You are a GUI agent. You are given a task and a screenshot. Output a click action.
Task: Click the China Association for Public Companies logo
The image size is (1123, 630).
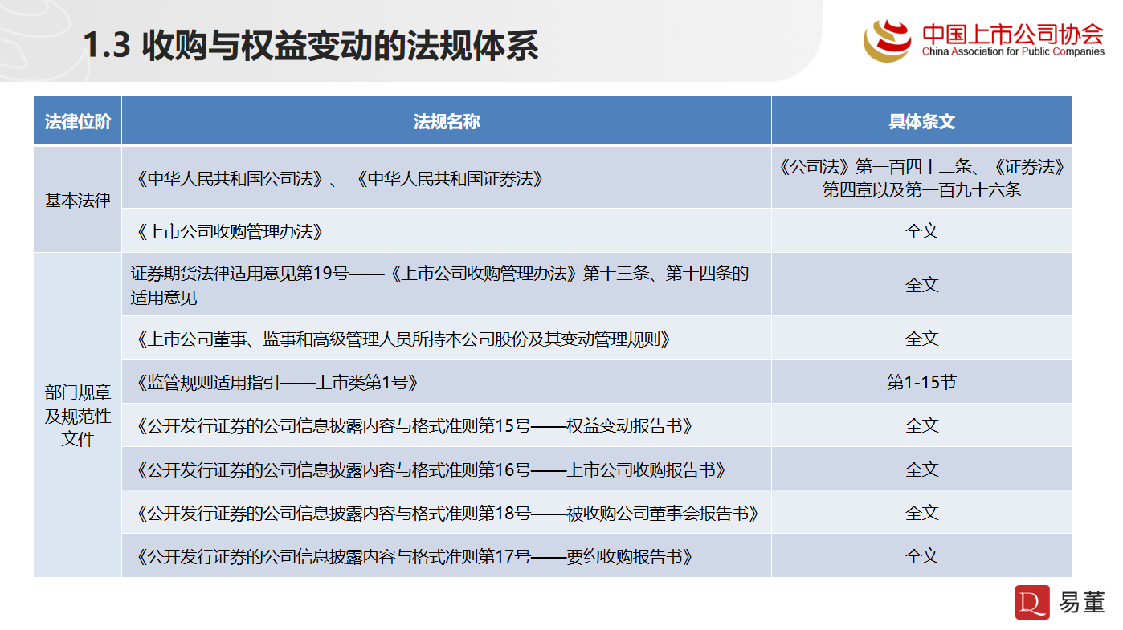[x=983, y=39]
